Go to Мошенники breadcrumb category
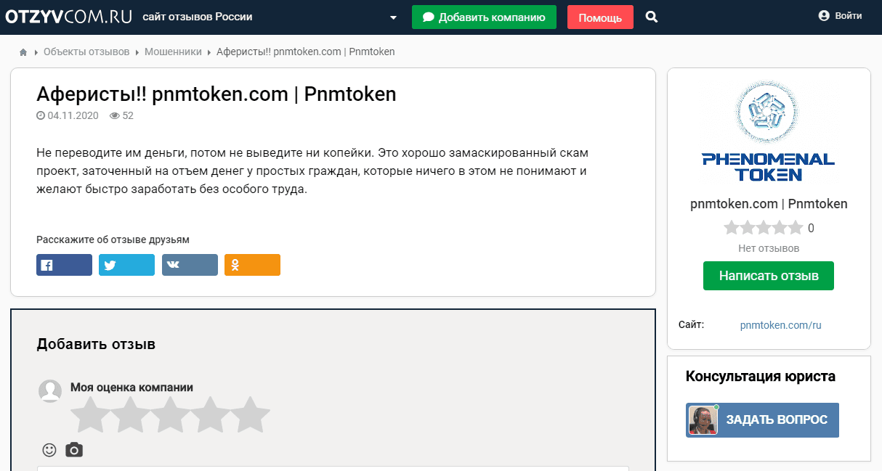This screenshot has width=882, height=471. coord(173,52)
